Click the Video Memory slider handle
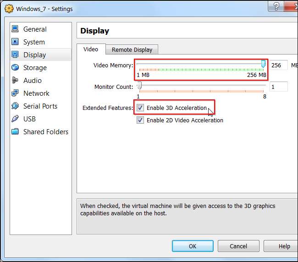 coord(263,64)
